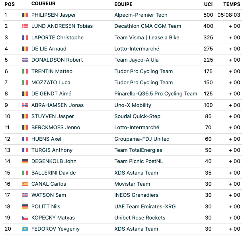Sort by the UCI points column header
Screen dimensions: 246x235
(x=209, y=4)
